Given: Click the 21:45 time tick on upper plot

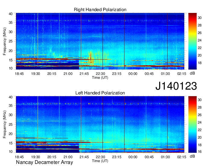Looking at the screenshot, I should tap(84, 74).
